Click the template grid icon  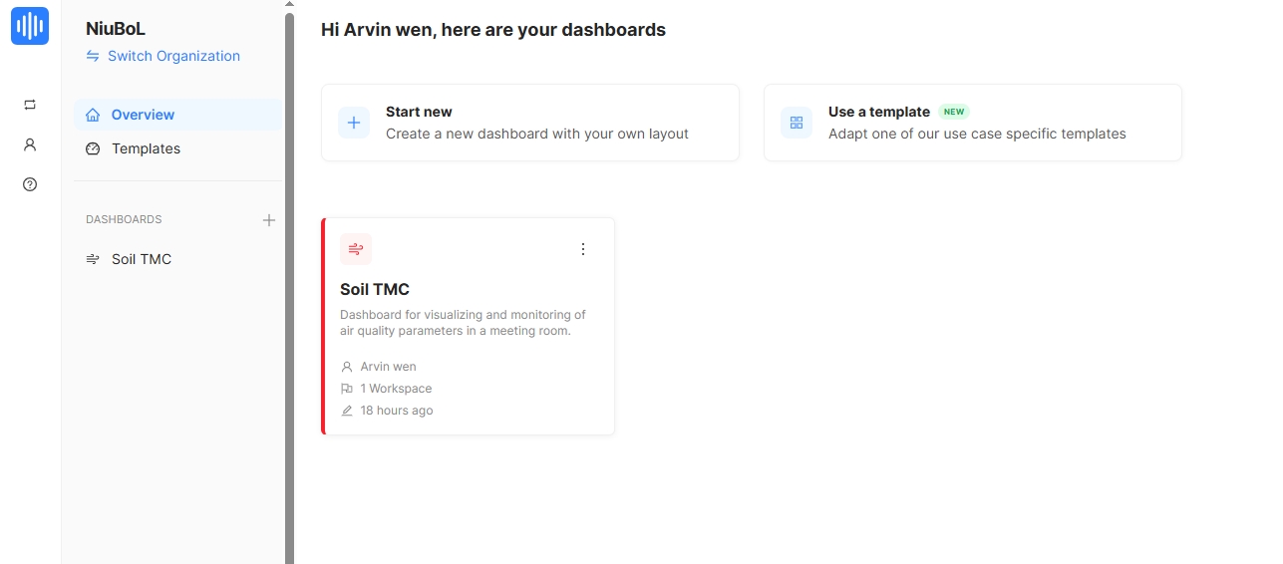[797, 123]
